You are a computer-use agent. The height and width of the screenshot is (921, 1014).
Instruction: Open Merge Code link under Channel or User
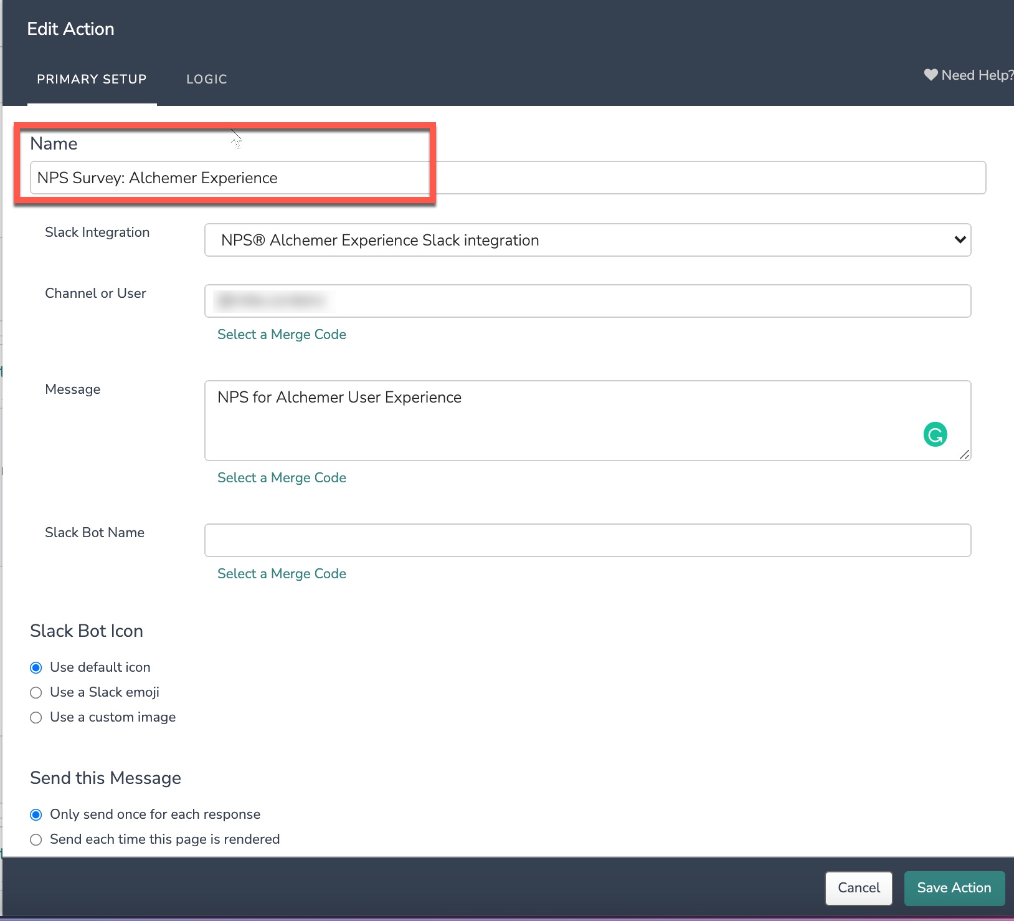coord(282,335)
